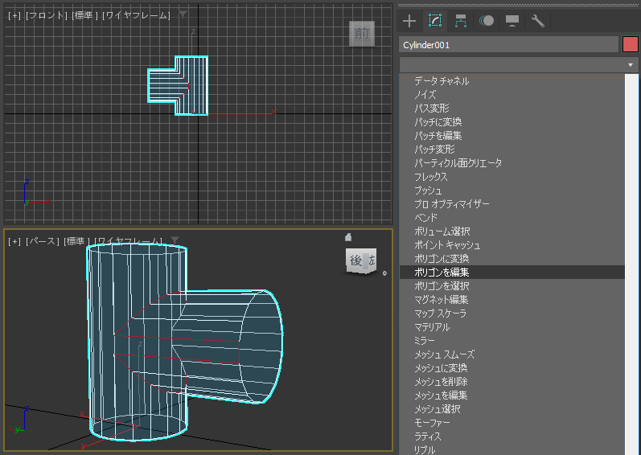641x455 pixels.
Task: Open the ViewCube options small arrow
Action: coord(384,273)
